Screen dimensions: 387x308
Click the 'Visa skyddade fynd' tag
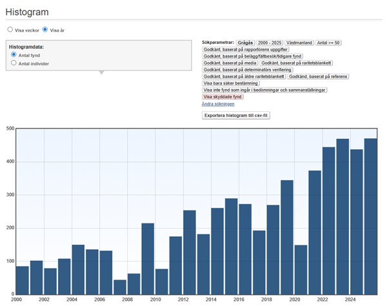[223, 97]
